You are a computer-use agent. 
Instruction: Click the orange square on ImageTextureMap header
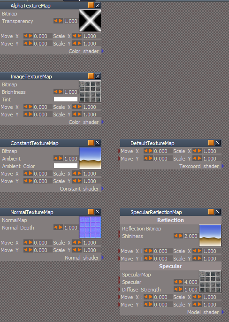click(x=91, y=76)
